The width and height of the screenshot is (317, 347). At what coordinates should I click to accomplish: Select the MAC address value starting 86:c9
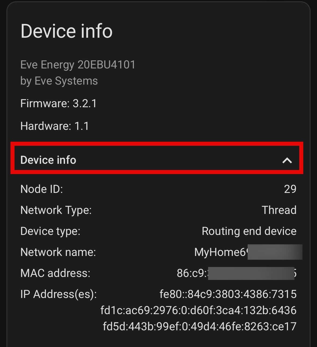click(x=237, y=273)
